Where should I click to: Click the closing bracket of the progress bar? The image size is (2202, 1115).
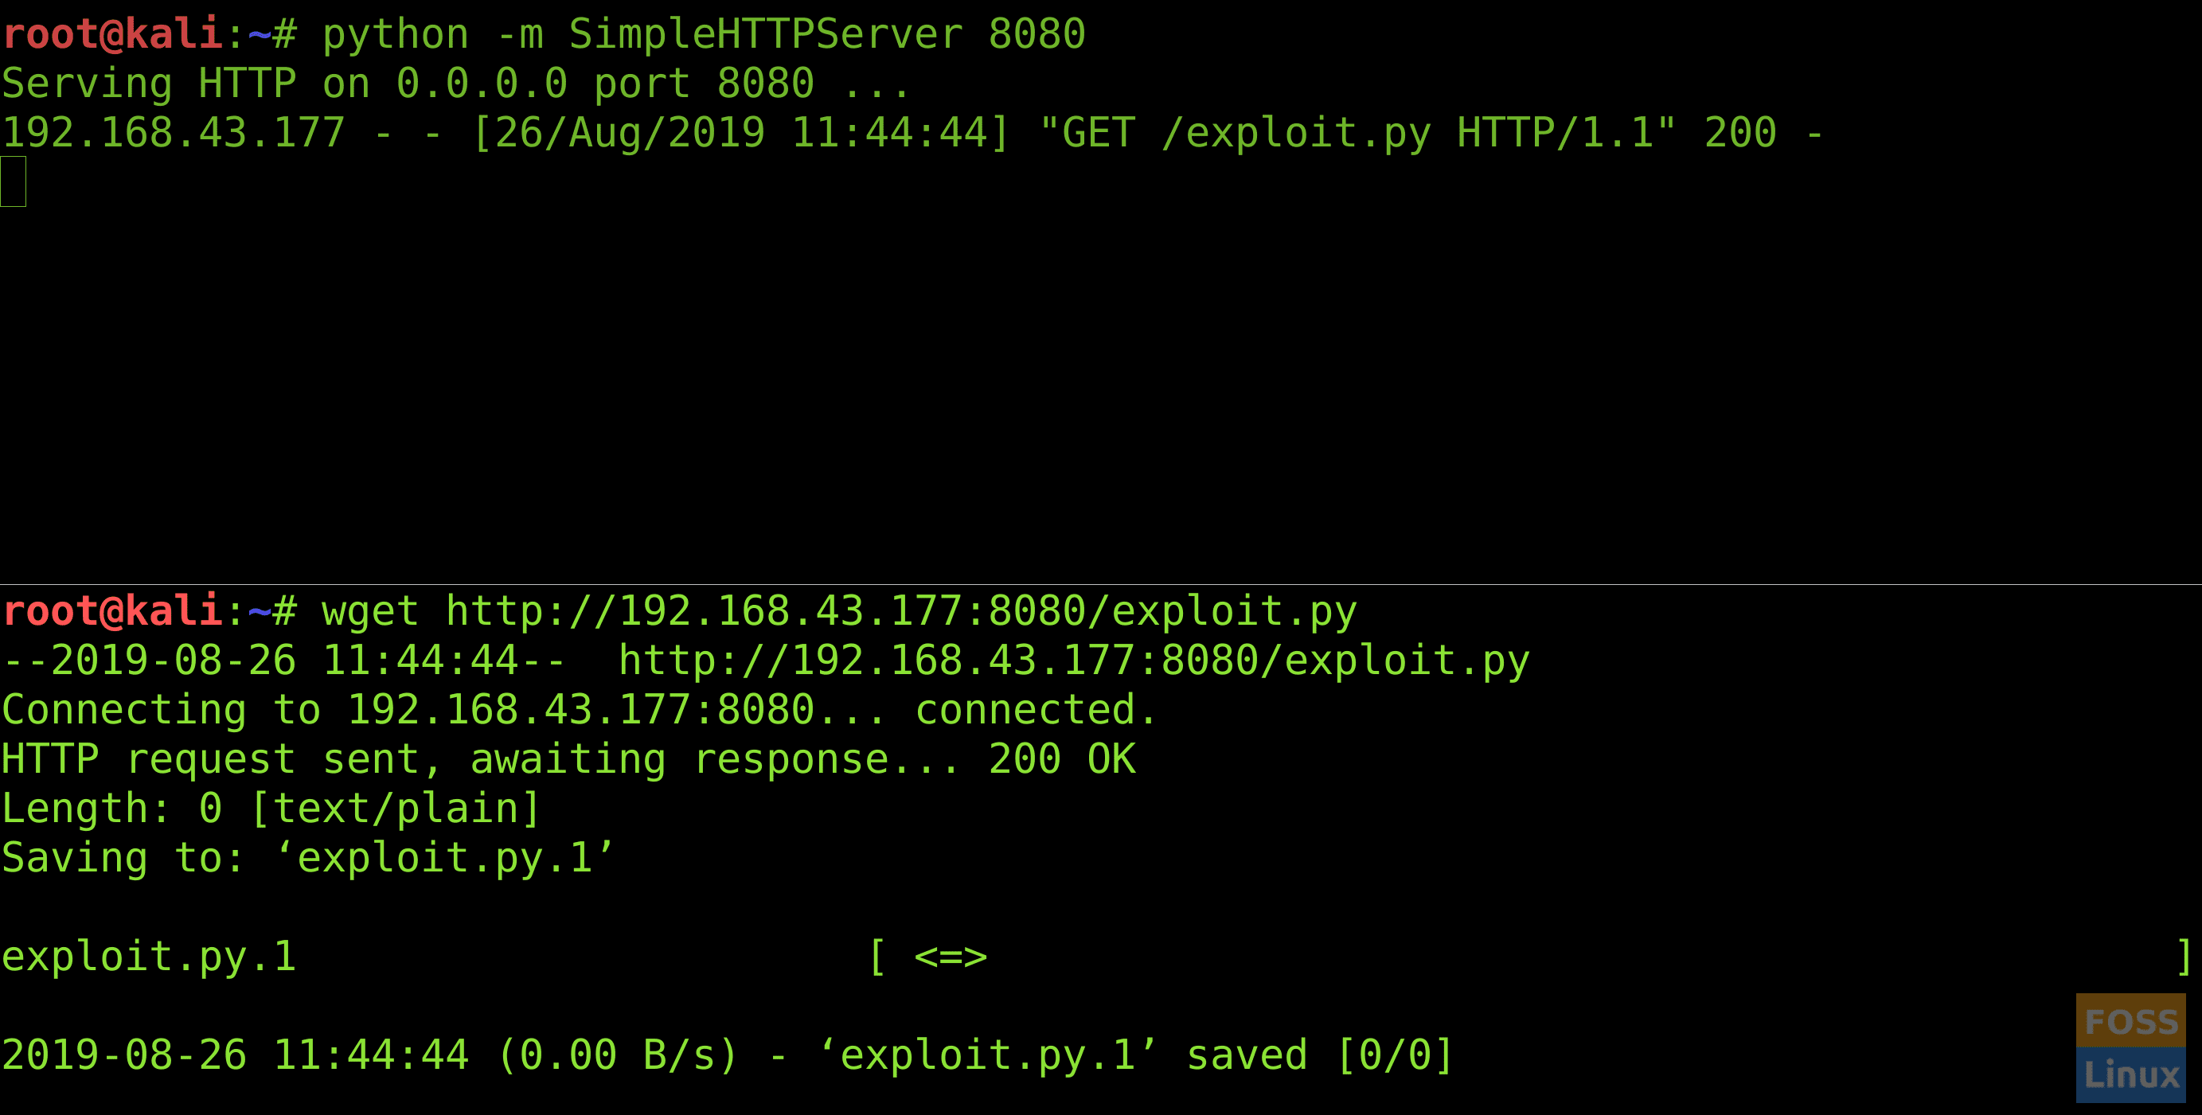[2183, 957]
